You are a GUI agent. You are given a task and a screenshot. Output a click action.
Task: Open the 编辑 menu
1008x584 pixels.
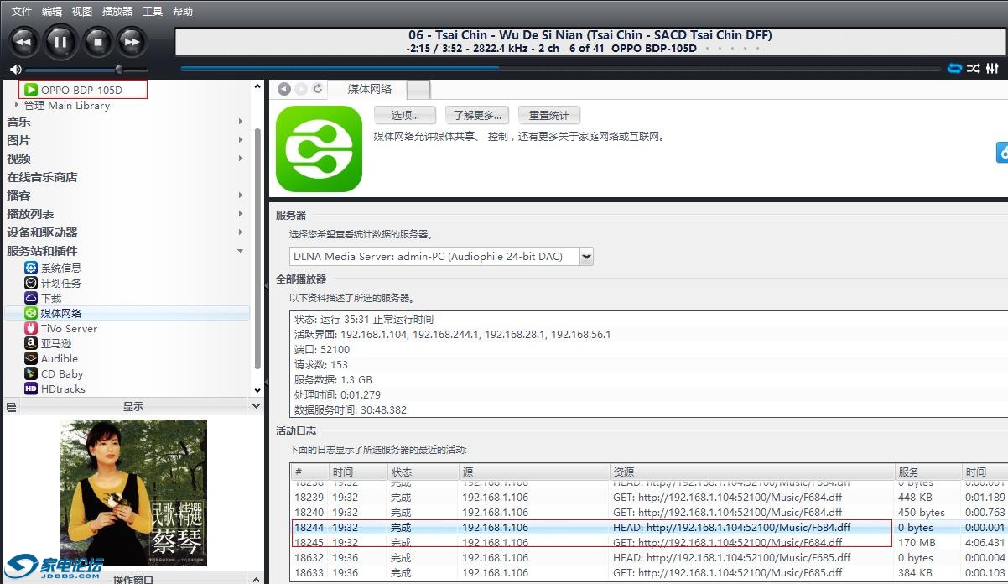52,12
